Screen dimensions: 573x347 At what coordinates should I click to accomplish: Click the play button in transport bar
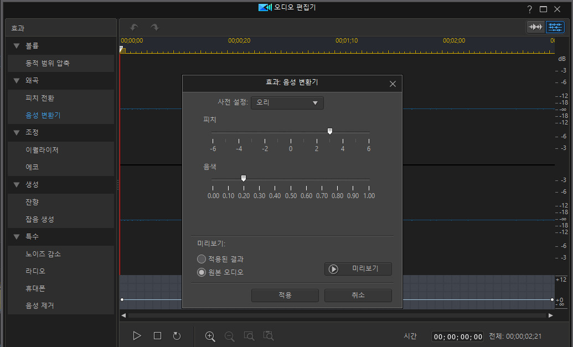coord(137,336)
